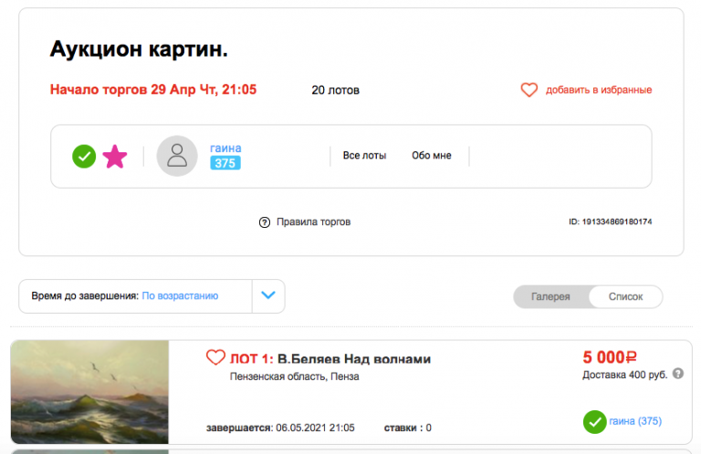
Task: Click the green checkmark next to гаина (375)
Action: tap(594, 422)
